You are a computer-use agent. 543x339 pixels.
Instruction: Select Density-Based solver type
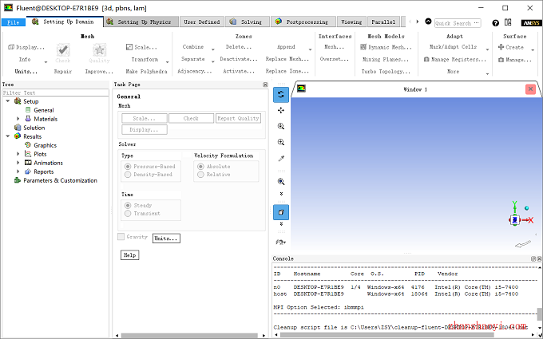pyautogui.click(x=128, y=175)
